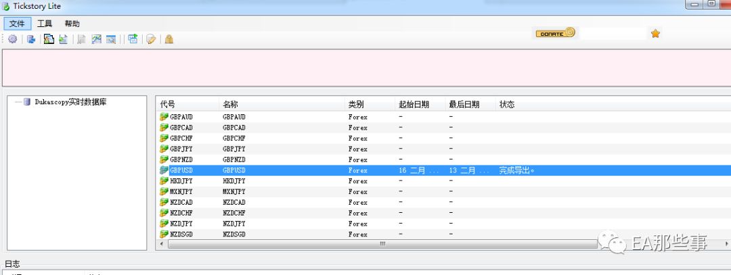Click the horizontal scrollbar thumb in symbol list
Image resolution: width=731 pixels, height=275 pixels.
tap(382, 244)
